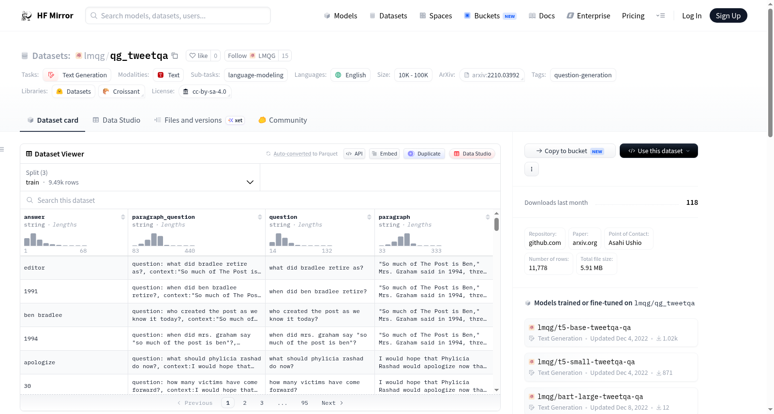
Task: Open the lmqg/bart-large-tweetqa-qa model card
Action: point(611,401)
